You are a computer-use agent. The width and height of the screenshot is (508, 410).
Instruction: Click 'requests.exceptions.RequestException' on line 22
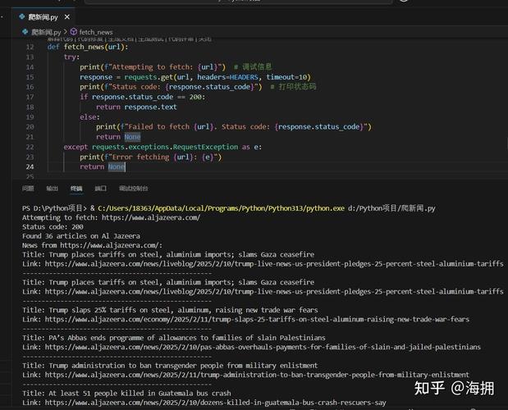tap(165, 147)
